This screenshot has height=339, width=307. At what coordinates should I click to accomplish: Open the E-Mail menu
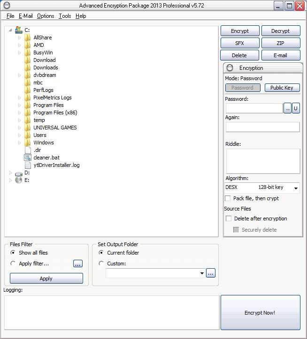click(x=25, y=16)
